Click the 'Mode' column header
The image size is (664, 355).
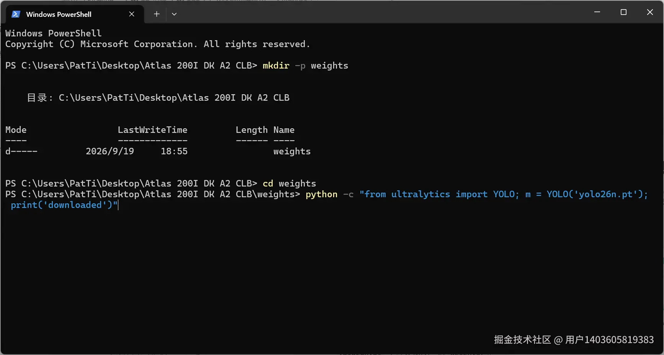tap(16, 130)
